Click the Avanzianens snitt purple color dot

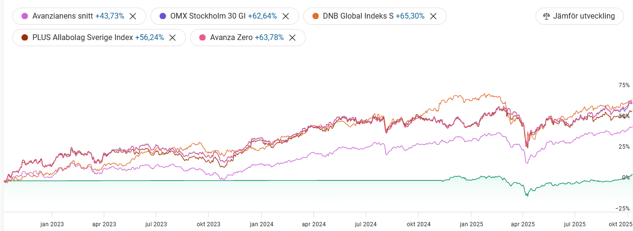(25, 16)
